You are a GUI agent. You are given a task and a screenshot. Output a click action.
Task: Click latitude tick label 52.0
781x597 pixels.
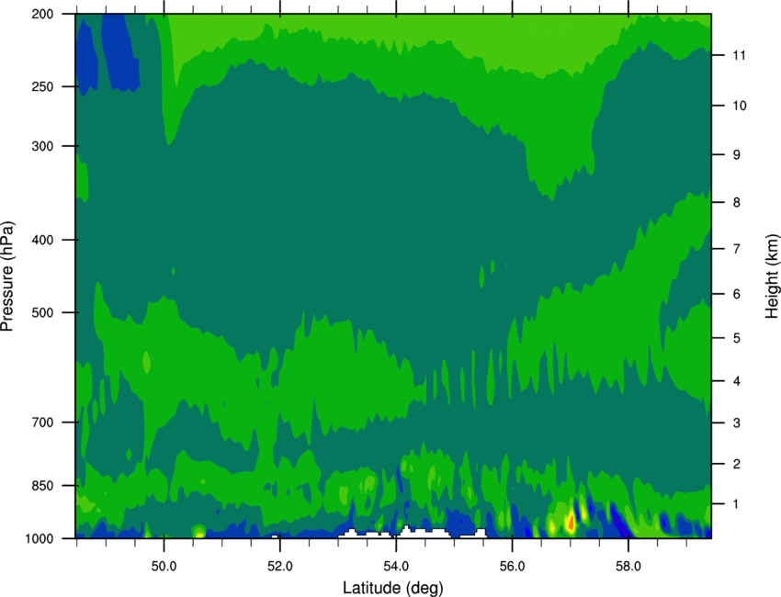pyautogui.click(x=280, y=566)
